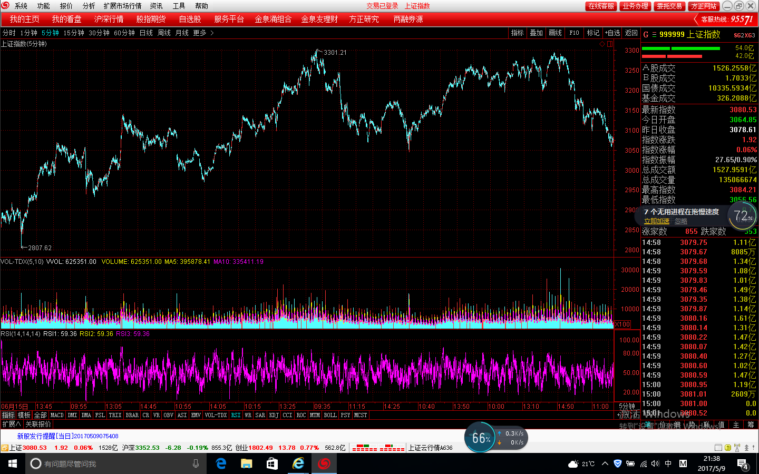Switch to the 15分钟 period tab
The image size is (759, 474).
coord(74,33)
